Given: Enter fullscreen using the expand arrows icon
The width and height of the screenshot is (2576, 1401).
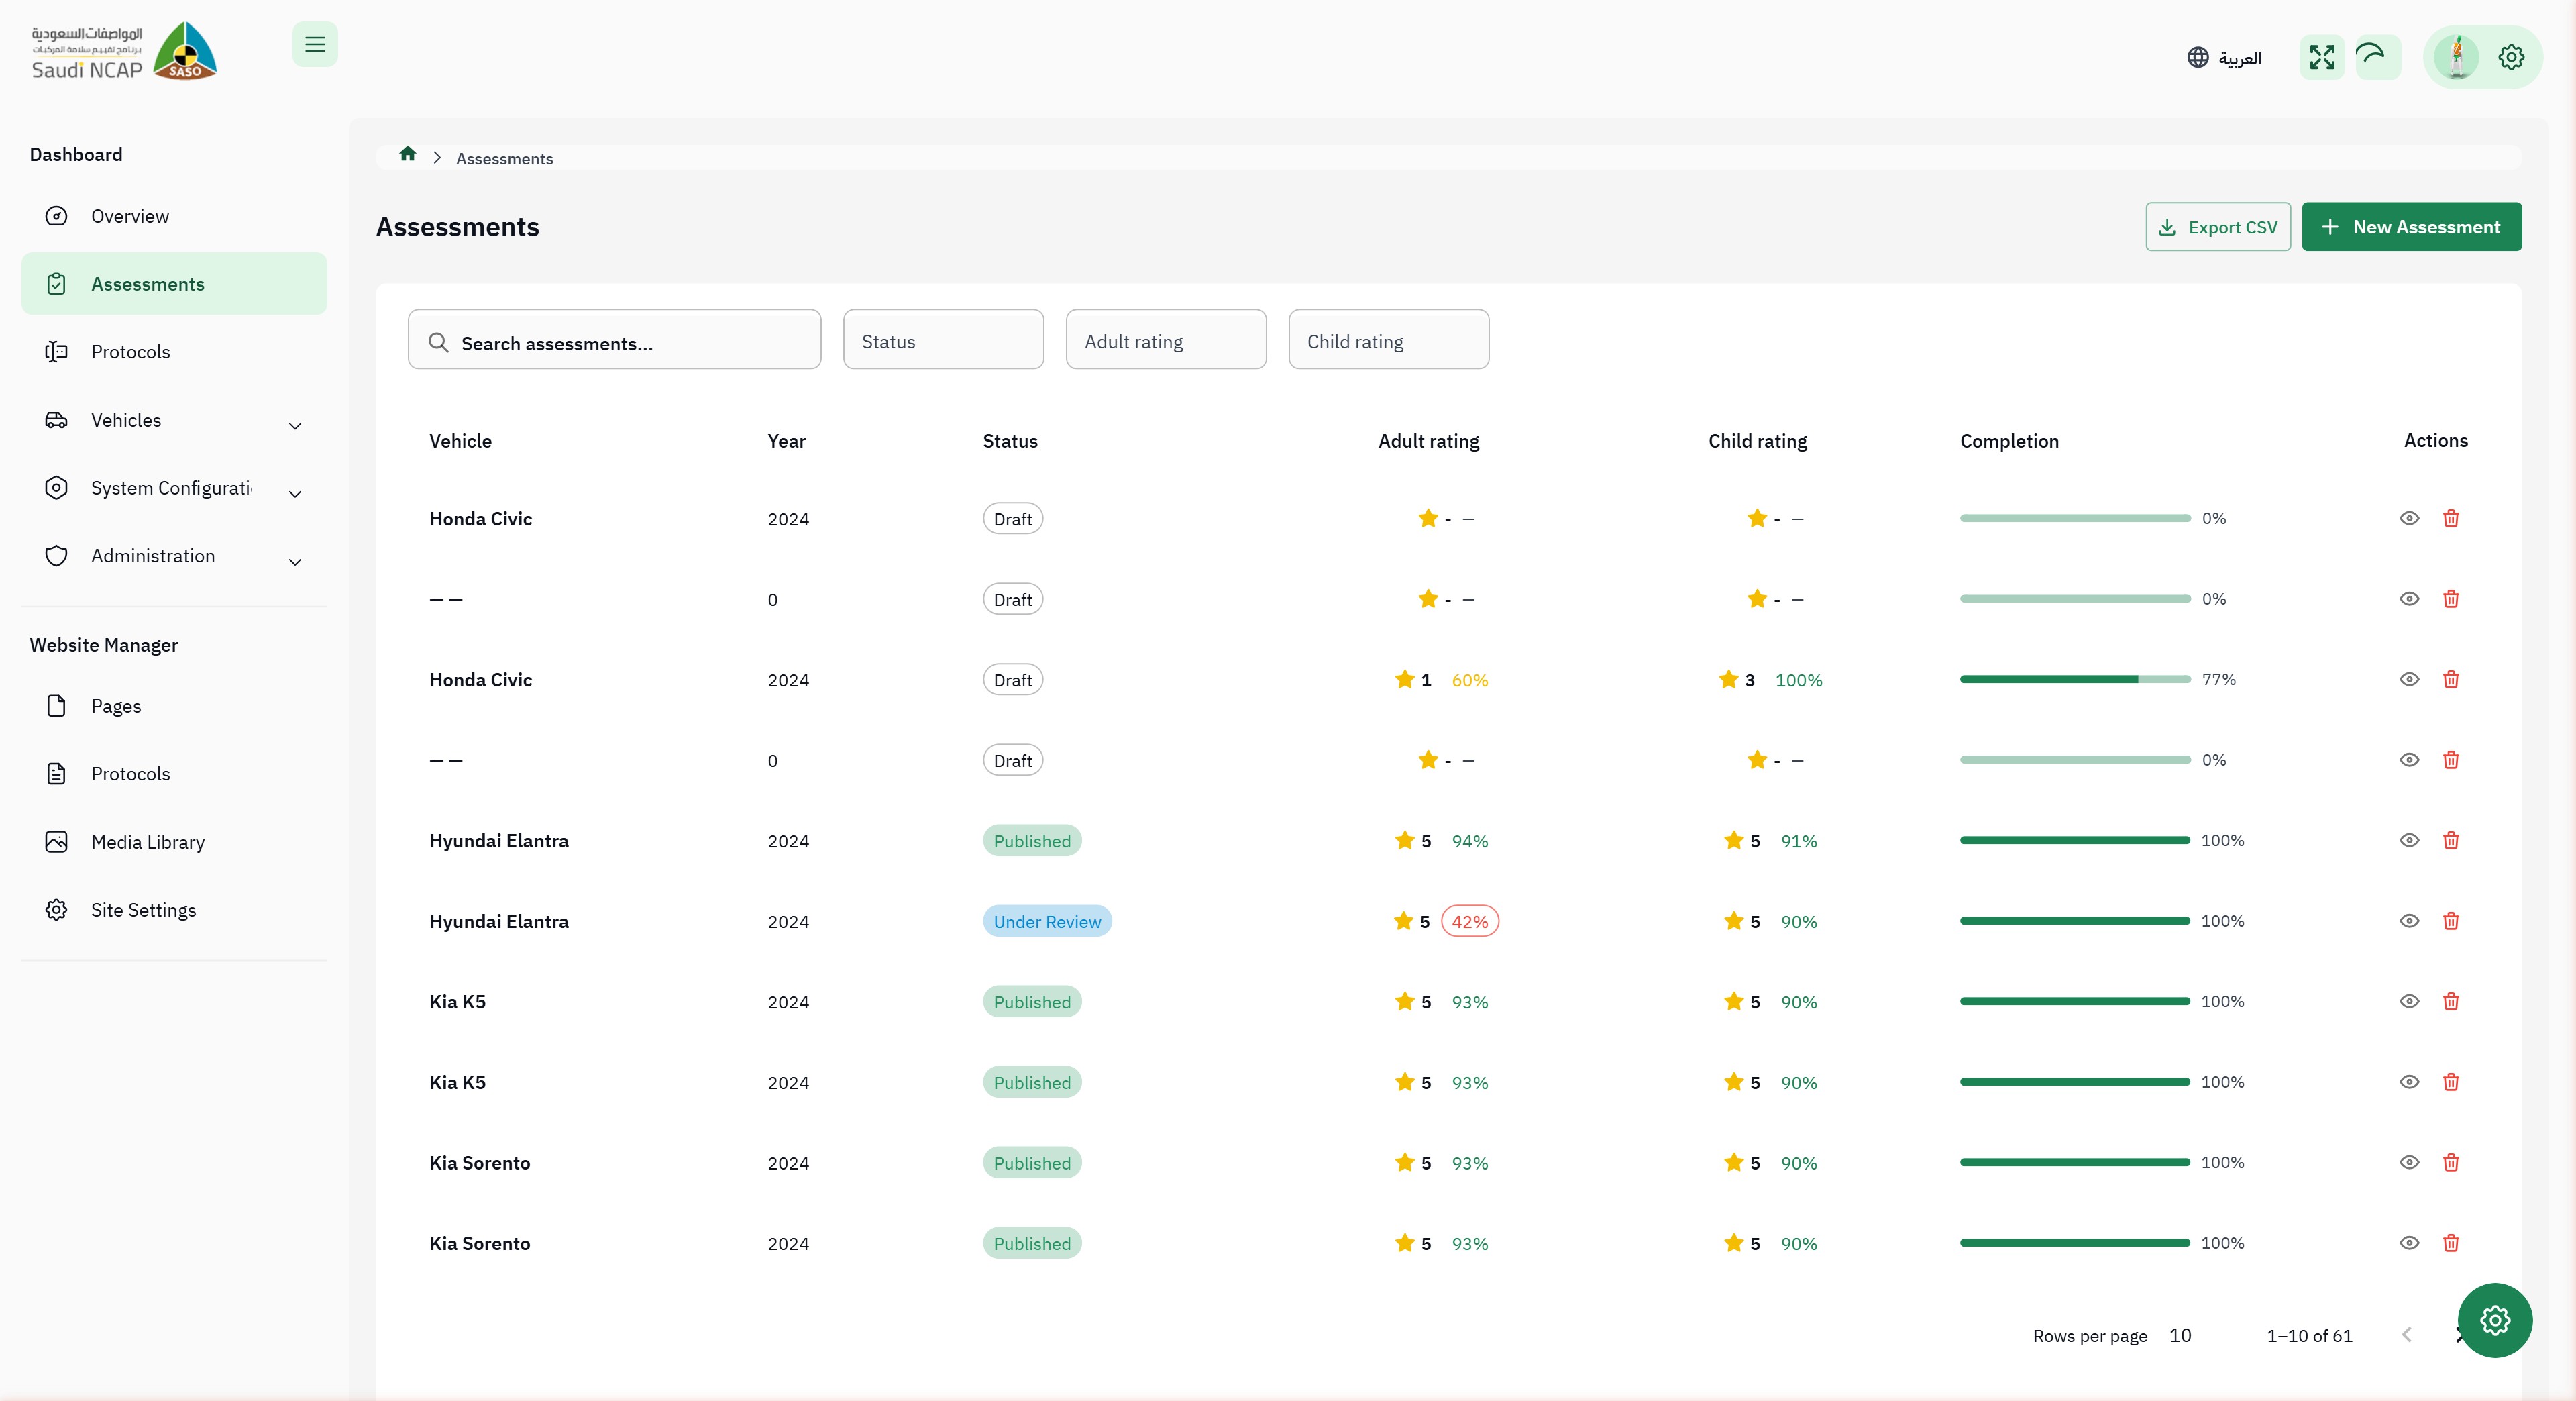Looking at the screenshot, I should [x=2322, y=57].
